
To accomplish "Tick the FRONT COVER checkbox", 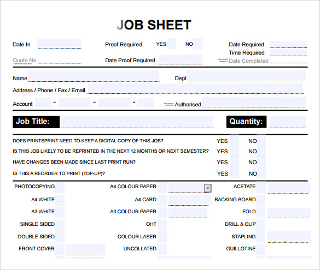I will click(x=60, y=249).
